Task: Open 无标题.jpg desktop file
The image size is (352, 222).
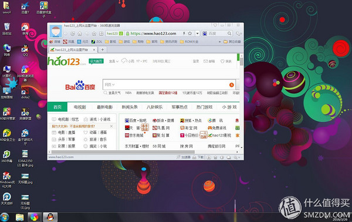Action: (25, 179)
